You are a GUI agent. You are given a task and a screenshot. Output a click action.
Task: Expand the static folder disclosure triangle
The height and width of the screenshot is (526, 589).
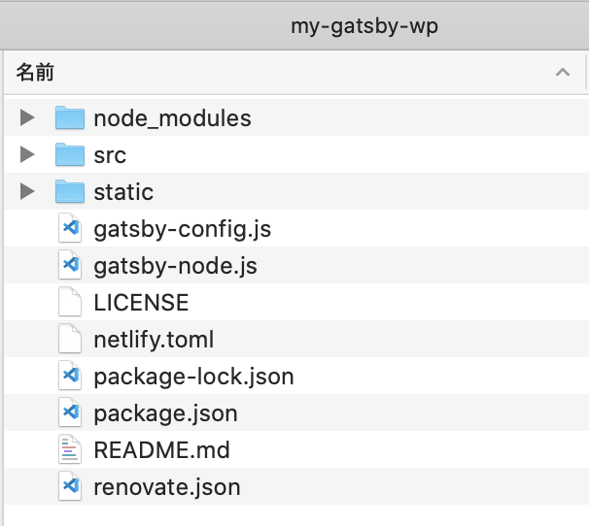[28, 192]
